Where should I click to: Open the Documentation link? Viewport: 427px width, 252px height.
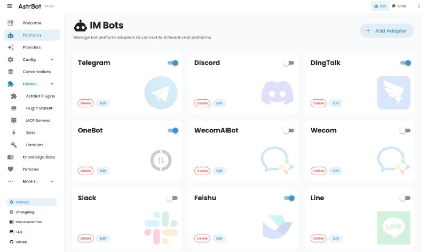[x=31, y=222]
